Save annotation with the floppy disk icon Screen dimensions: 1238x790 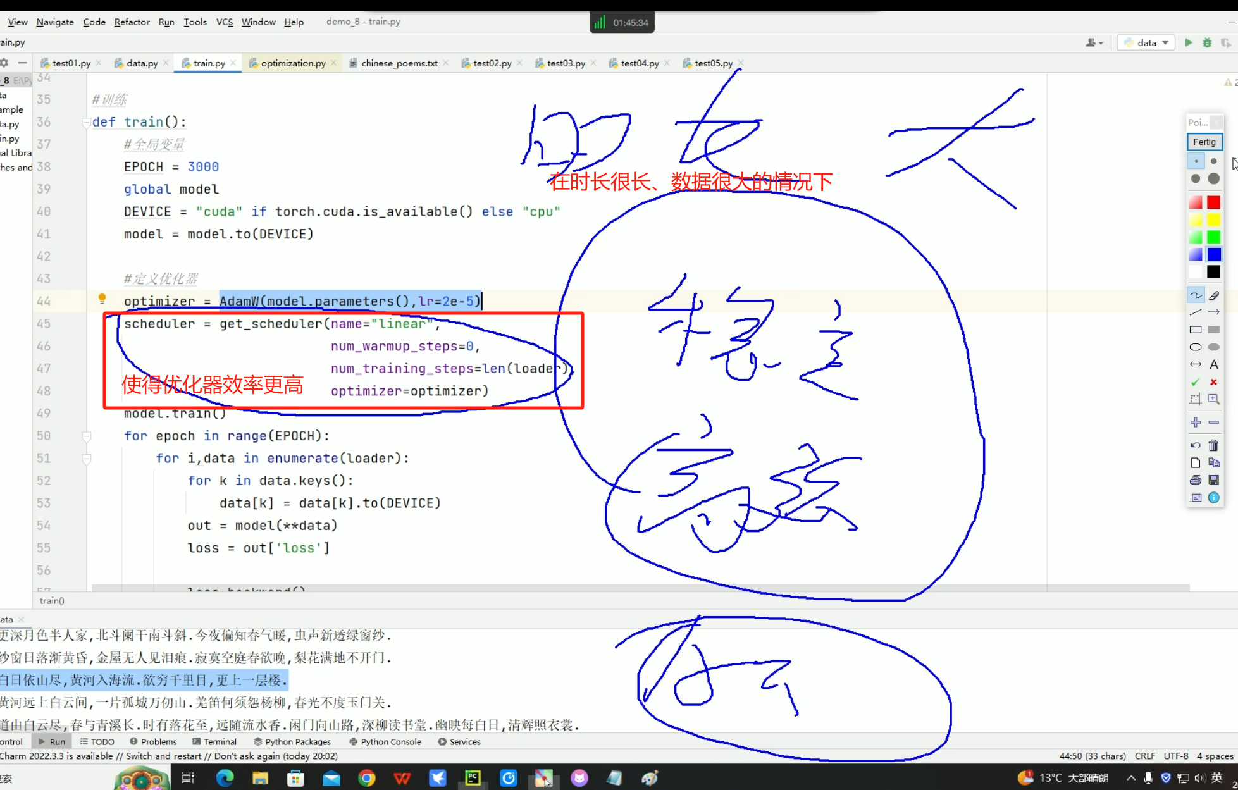click(1213, 480)
